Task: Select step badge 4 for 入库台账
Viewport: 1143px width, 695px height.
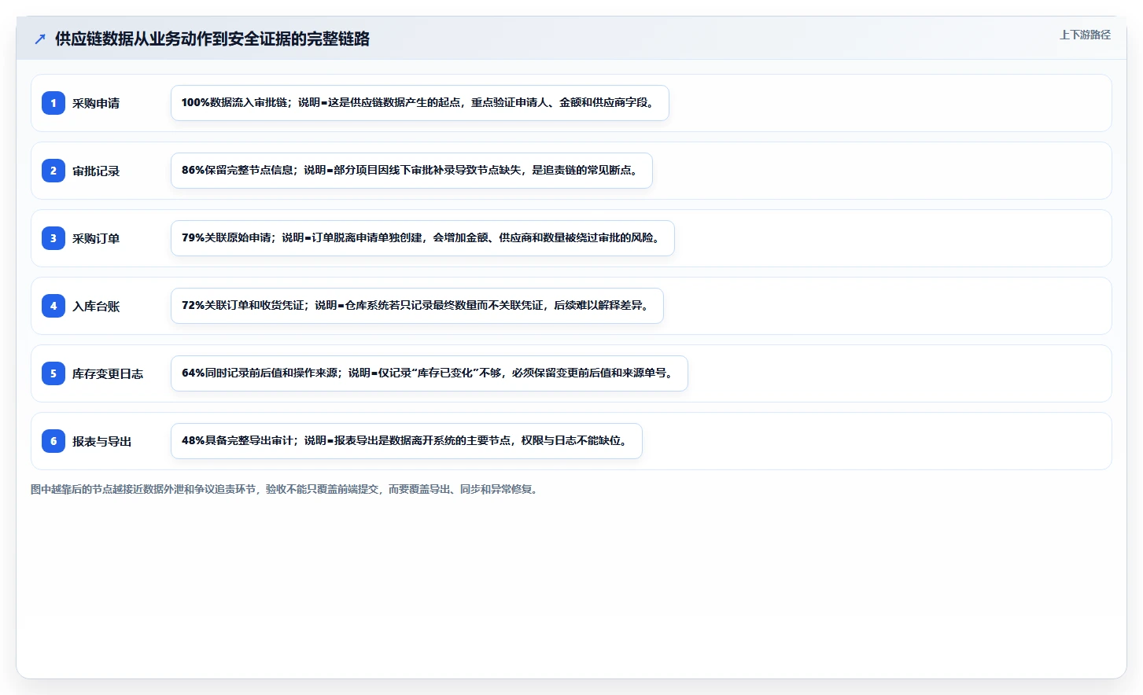Action: click(x=53, y=306)
